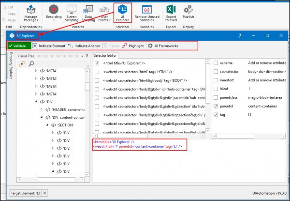Viewport: 290px width, 201px height.
Task: Click the Highlight button
Action: tap(133, 46)
